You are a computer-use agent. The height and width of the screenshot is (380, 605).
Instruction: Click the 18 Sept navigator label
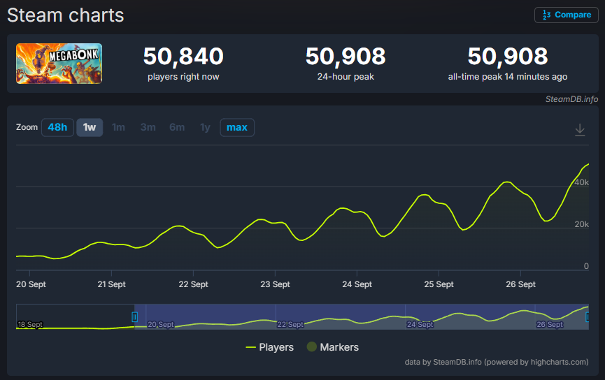tap(30, 325)
